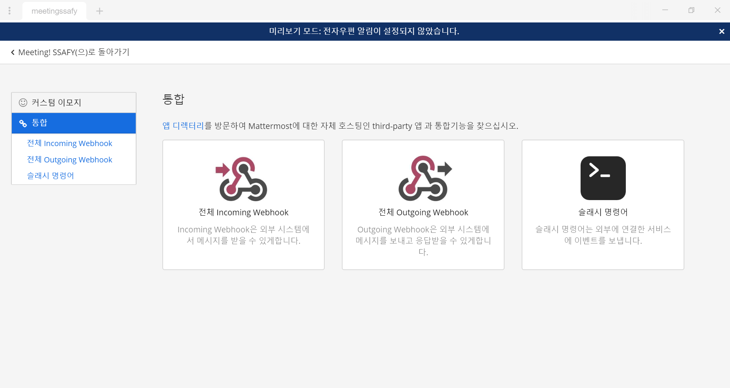Open sidebar link 전체 Outgoing Webhook

pos(70,160)
